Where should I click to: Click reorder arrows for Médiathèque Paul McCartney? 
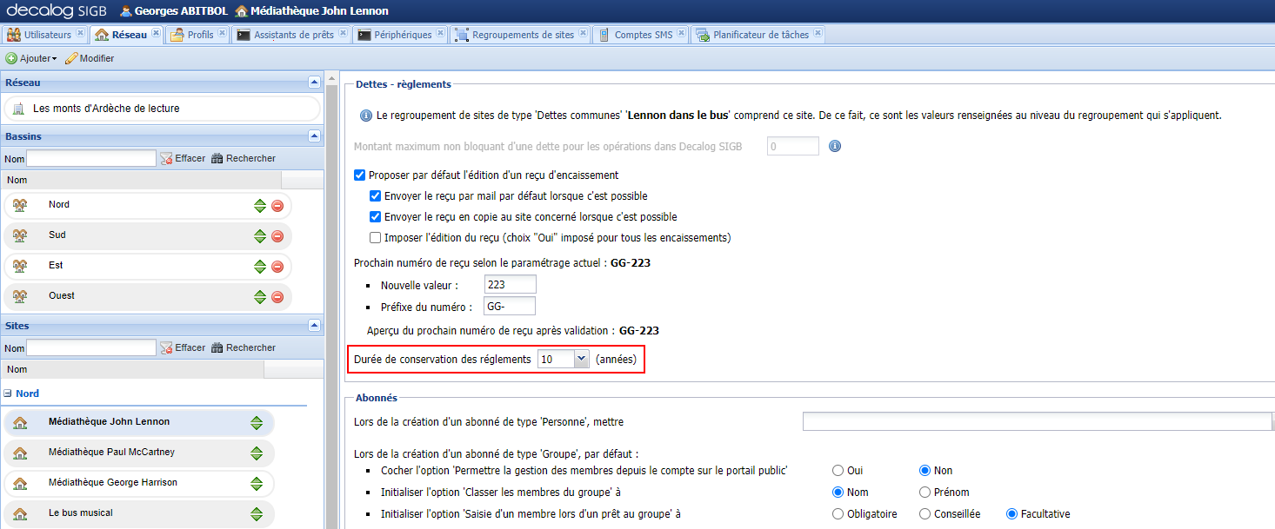tap(257, 453)
